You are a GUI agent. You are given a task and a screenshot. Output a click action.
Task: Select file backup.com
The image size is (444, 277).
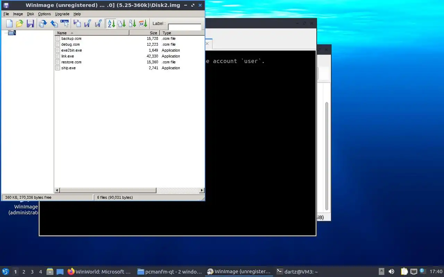(x=71, y=38)
